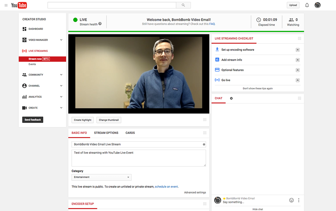Click the YouTube logo
336x211 pixels.
coord(19,5)
